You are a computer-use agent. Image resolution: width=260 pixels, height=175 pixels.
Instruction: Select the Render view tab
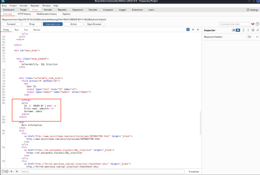37,30
